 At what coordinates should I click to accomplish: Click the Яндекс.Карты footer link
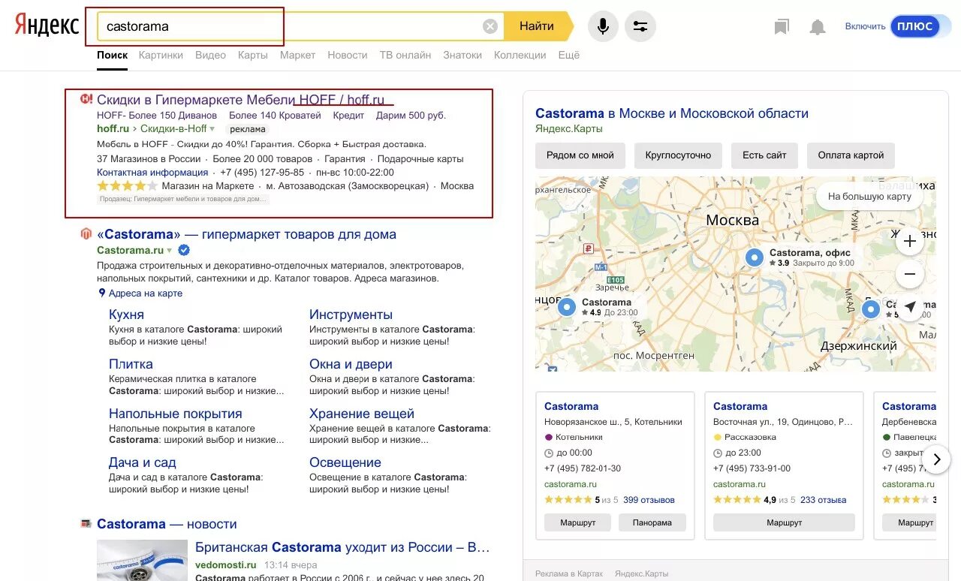(641, 573)
